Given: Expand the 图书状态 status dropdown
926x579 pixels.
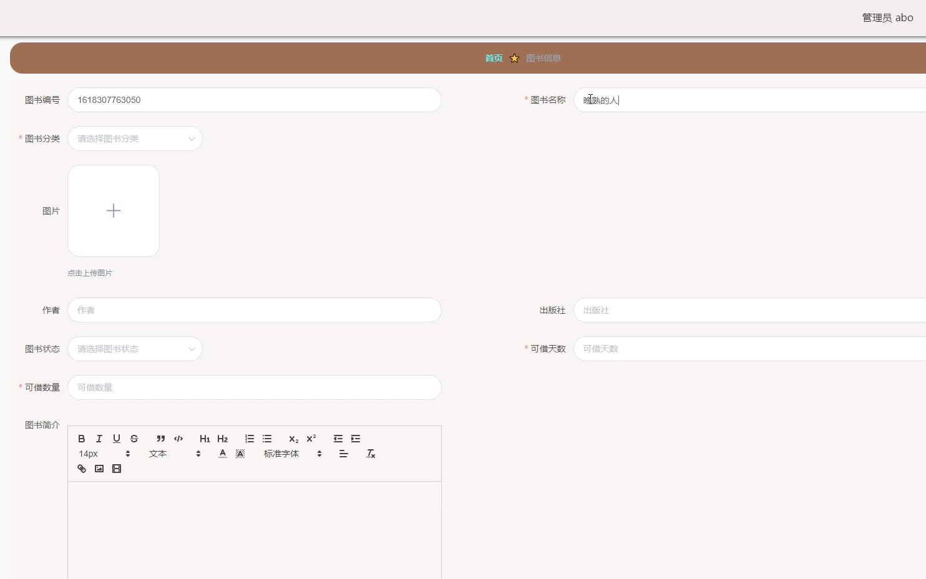Looking at the screenshot, I should (x=135, y=349).
